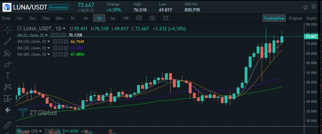
Task: Click the Change value +4.59% in header
Action: click(x=114, y=10)
